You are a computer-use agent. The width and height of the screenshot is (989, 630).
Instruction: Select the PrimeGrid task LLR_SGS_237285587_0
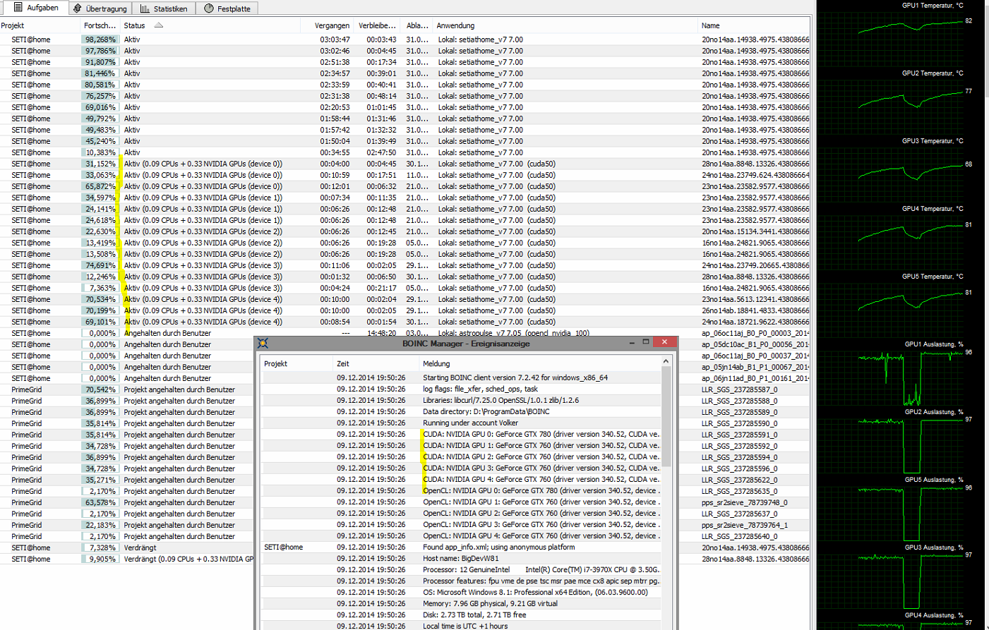point(739,389)
